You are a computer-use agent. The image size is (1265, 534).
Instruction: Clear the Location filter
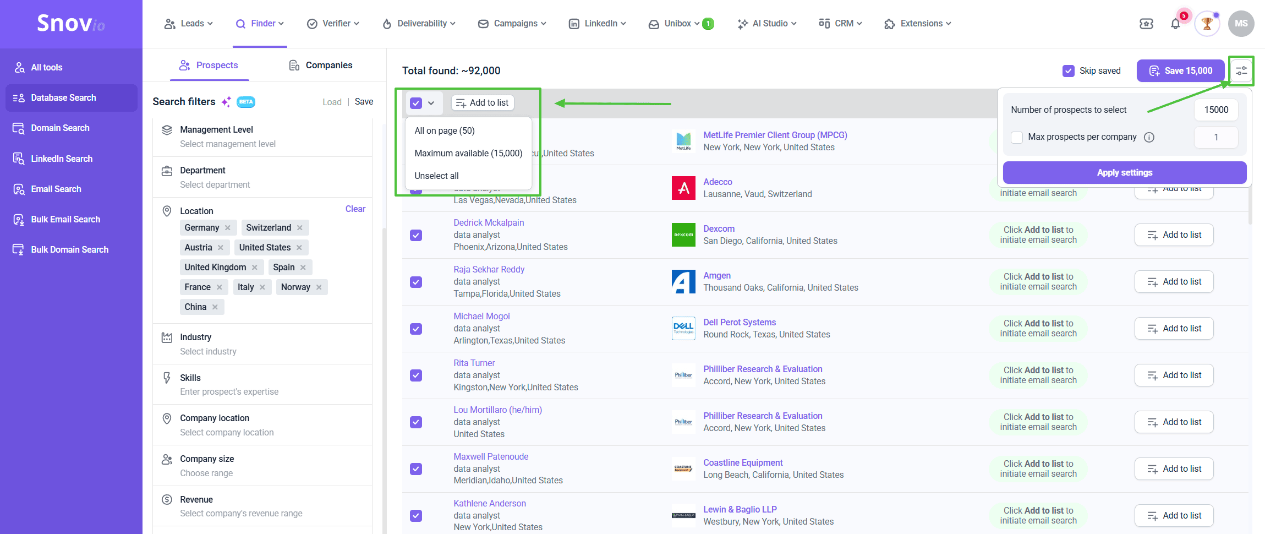coord(355,209)
